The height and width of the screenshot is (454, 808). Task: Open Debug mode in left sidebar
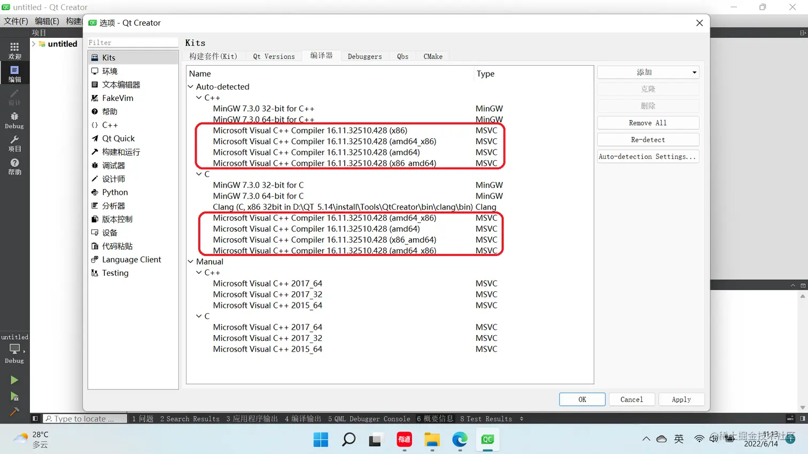pos(14,121)
